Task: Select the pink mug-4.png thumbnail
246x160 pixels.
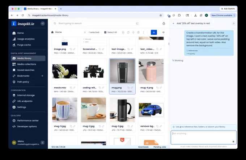Action: (x=151, y=71)
